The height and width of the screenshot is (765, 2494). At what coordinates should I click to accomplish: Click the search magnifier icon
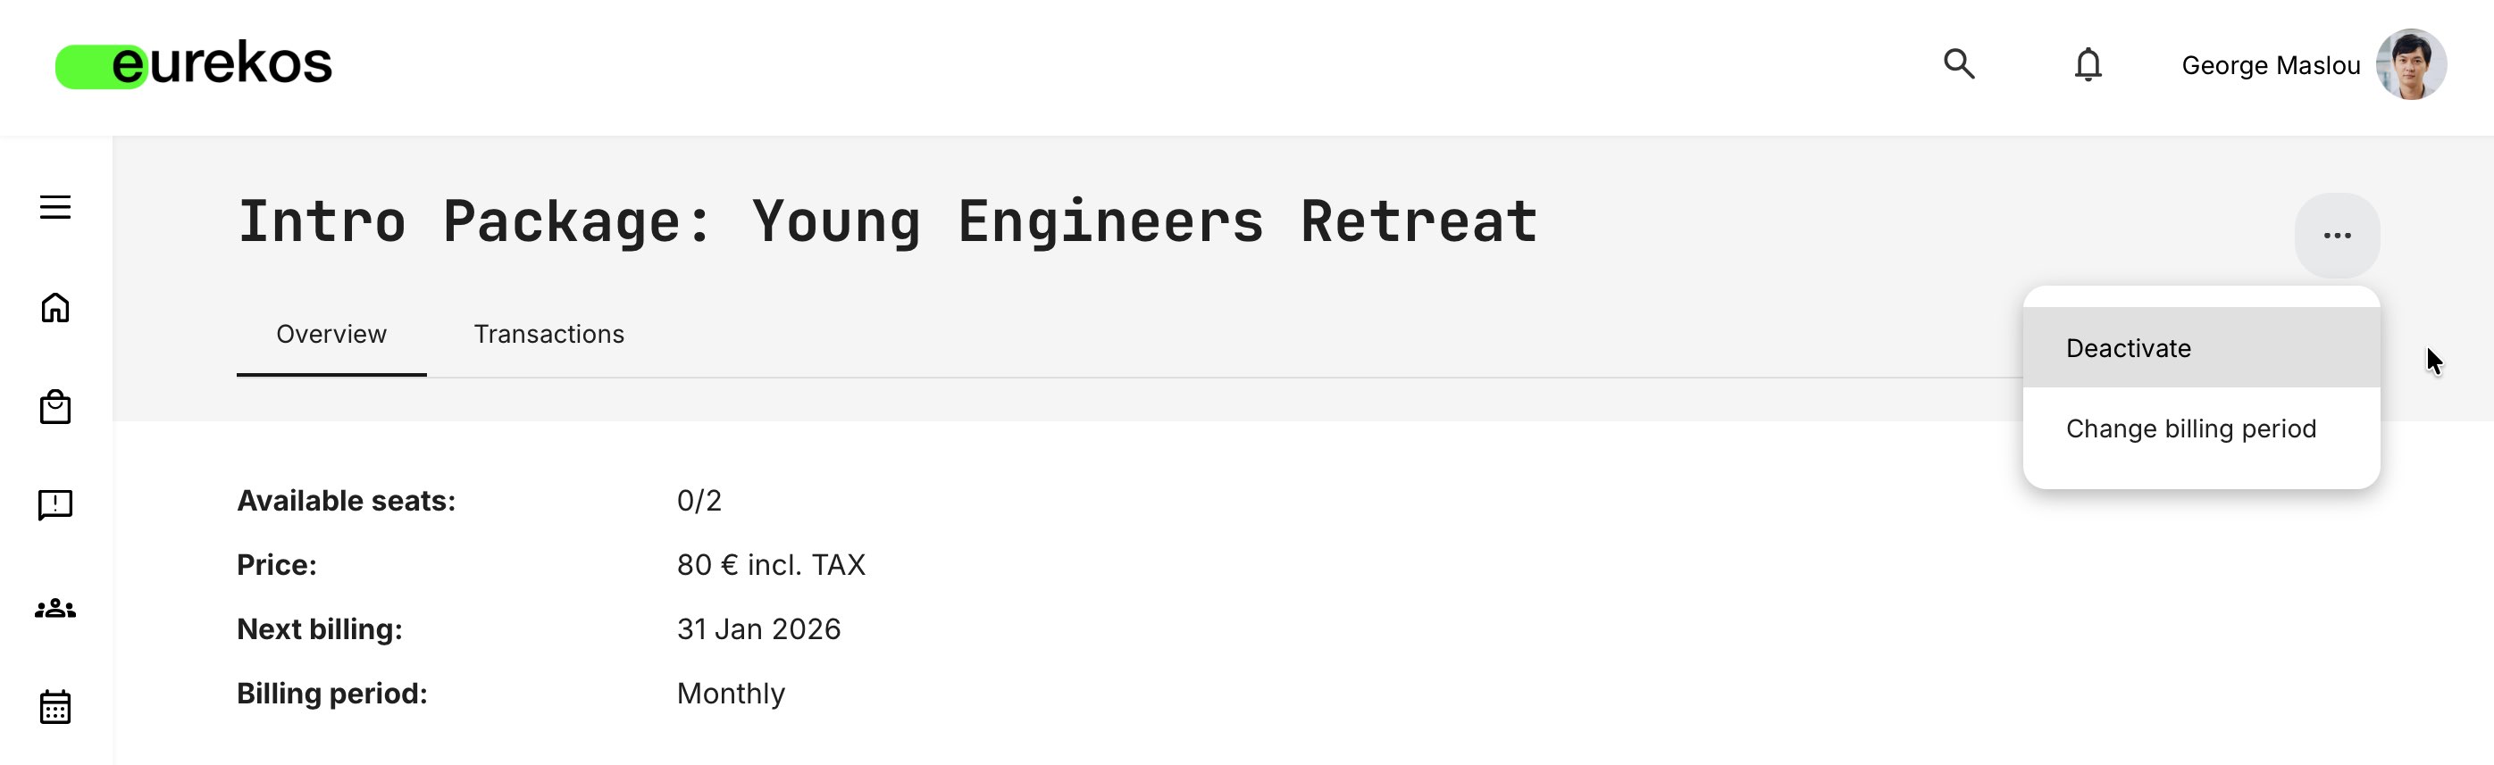[x=1958, y=64]
